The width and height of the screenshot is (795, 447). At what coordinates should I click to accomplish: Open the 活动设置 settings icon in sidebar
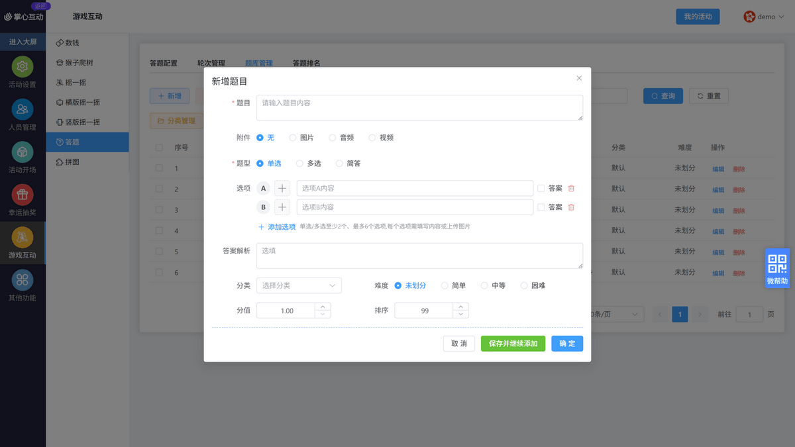tap(23, 67)
